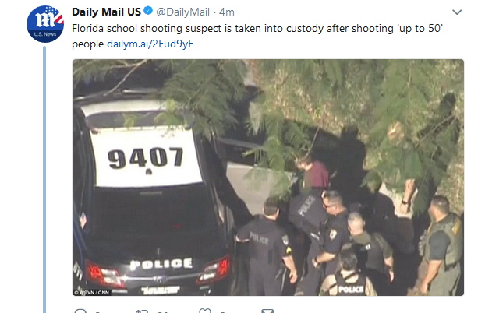Visit the Daily Mail US profile name
This screenshot has width=485, height=313.
click(106, 12)
